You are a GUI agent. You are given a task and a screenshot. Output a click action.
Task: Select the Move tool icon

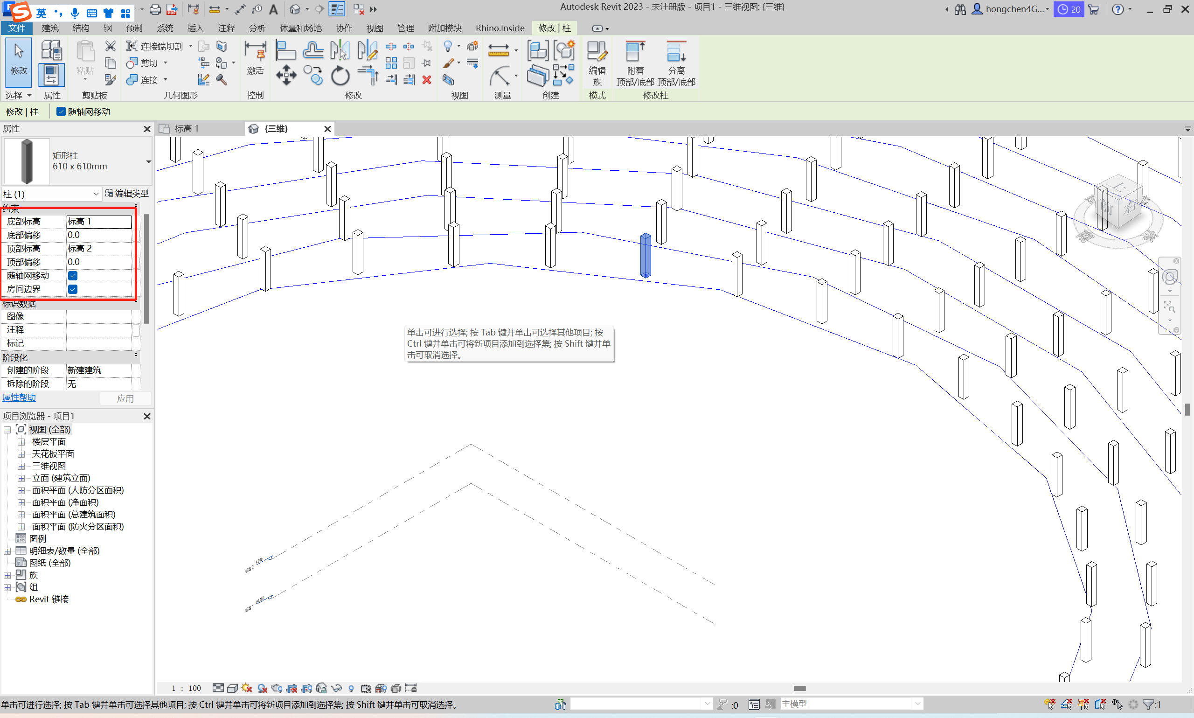(x=286, y=76)
